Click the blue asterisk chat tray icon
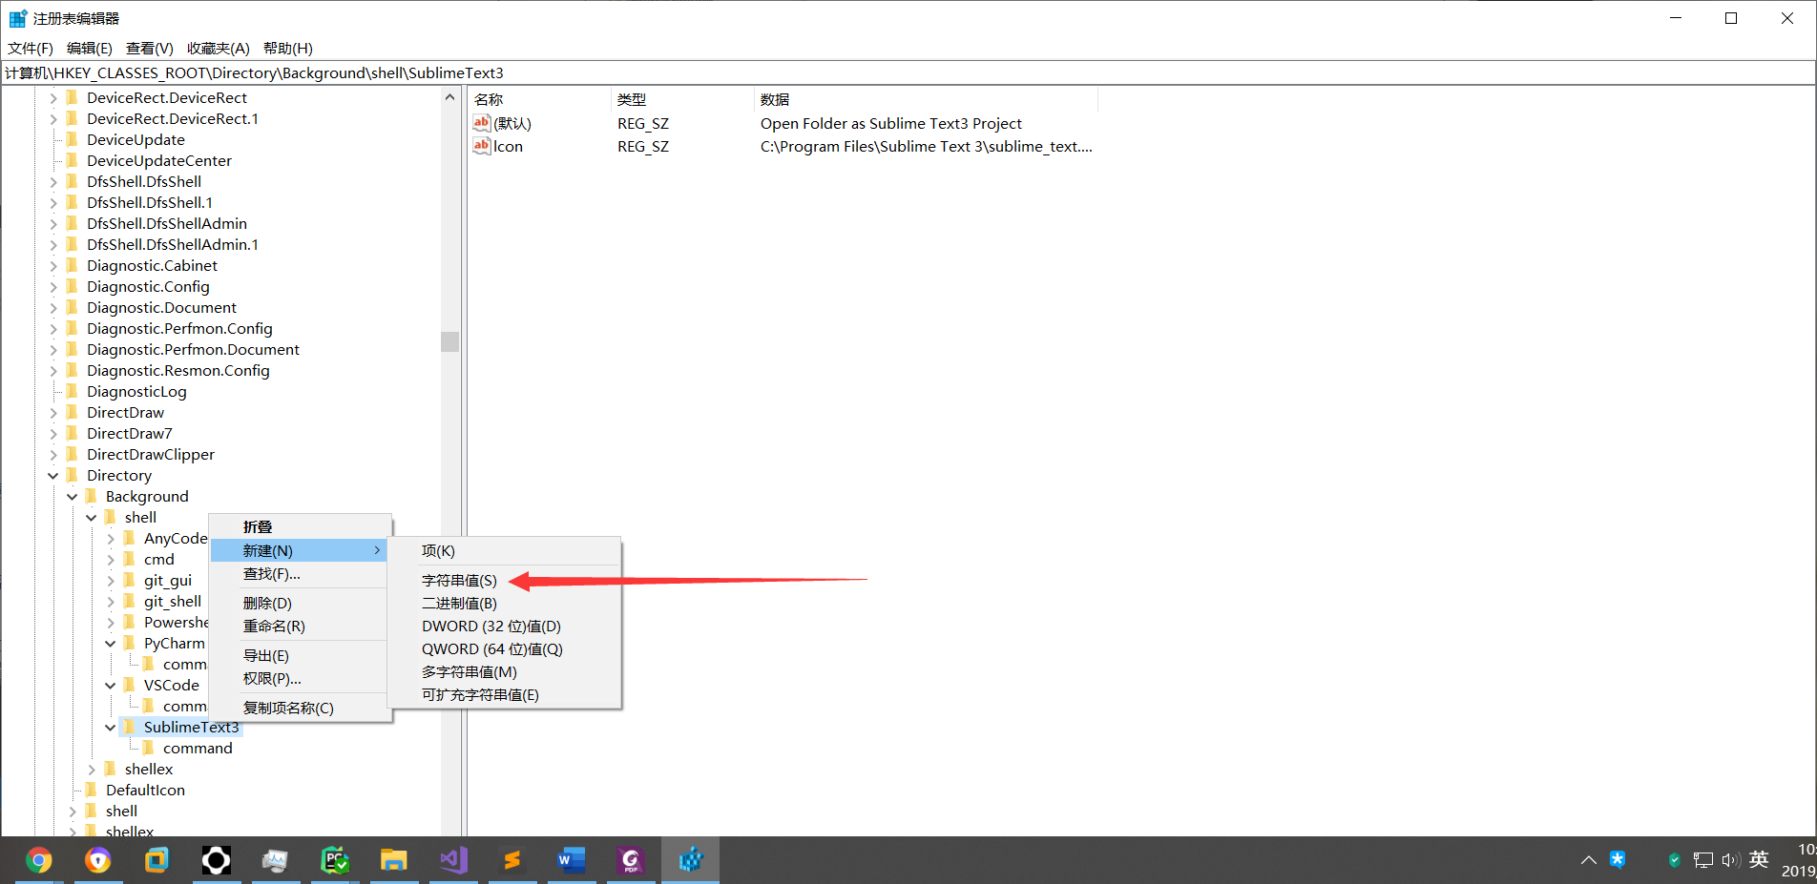 (1618, 859)
